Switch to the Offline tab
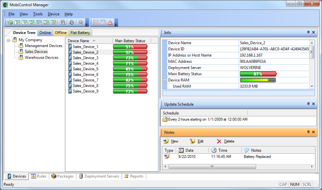This screenshot has width=322, height=190. tap(61, 33)
